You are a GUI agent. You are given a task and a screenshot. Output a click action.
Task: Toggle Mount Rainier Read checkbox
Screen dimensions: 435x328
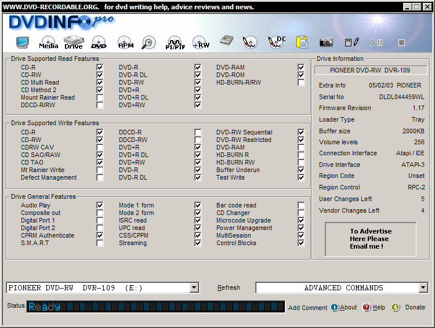100,97
